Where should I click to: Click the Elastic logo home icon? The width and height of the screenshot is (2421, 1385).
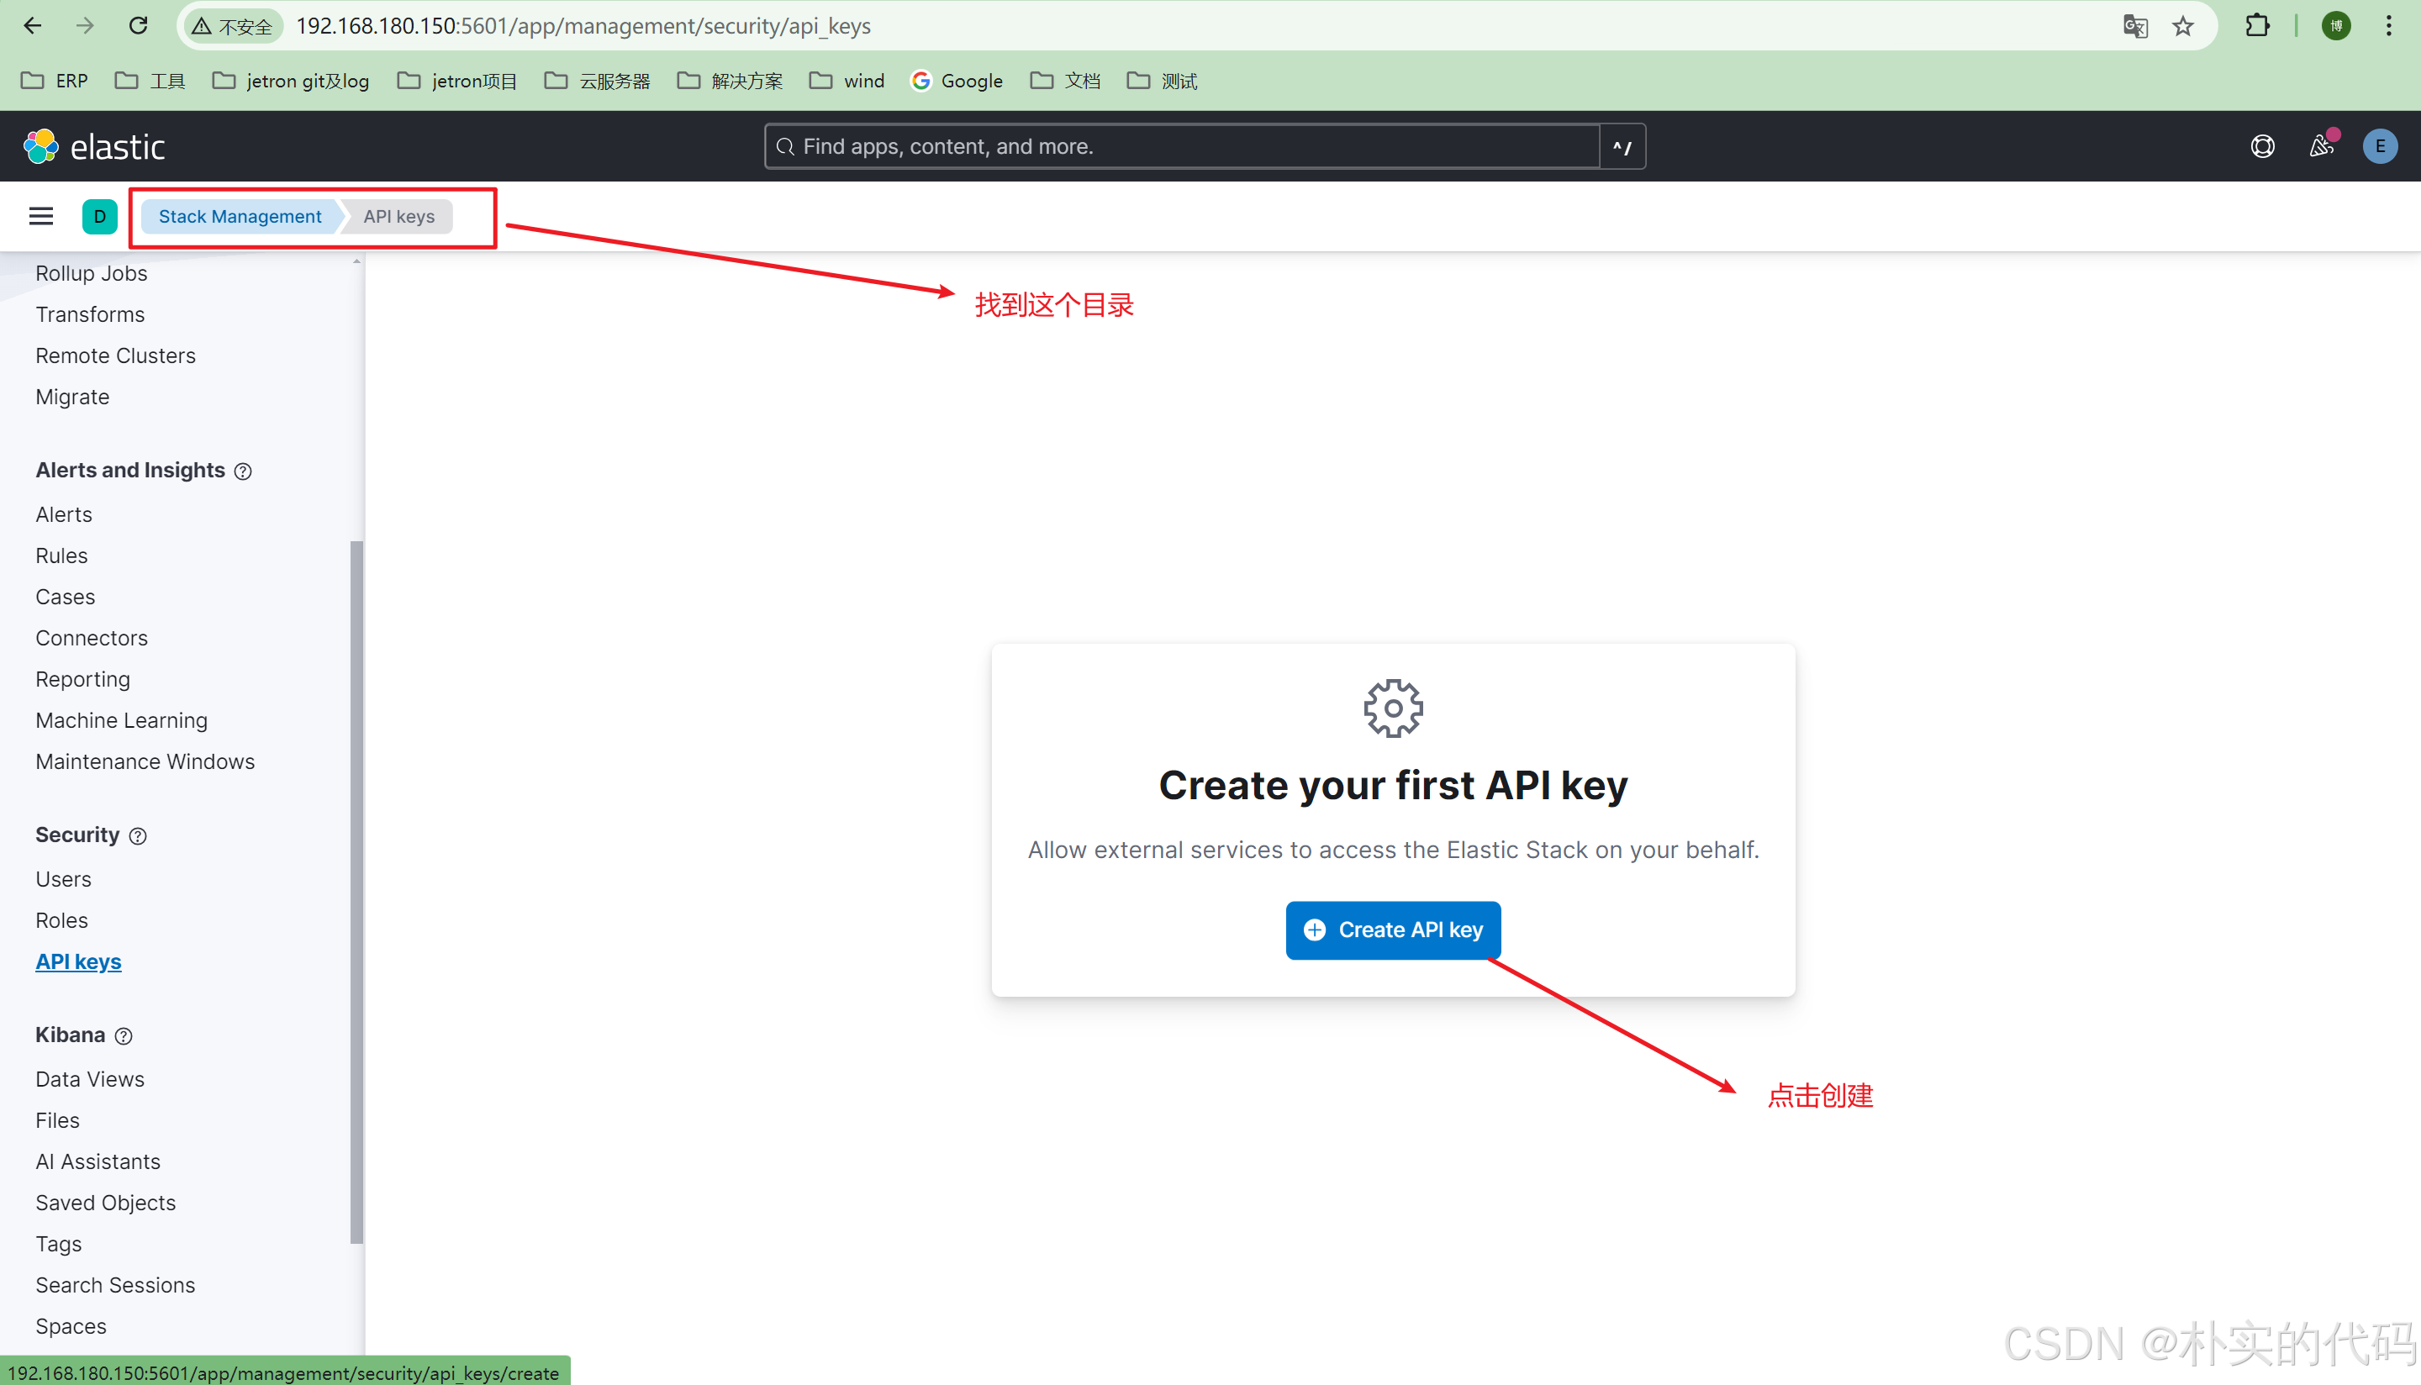[41, 146]
